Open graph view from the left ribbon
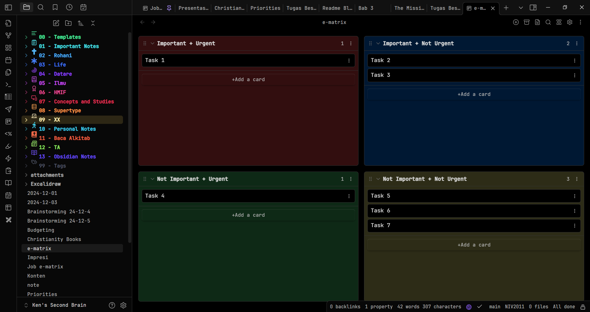Screen dimensions: 590x312 point(9,35)
